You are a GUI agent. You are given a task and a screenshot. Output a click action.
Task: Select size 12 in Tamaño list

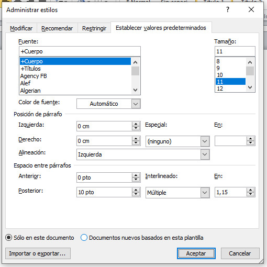tap(230, 88)
